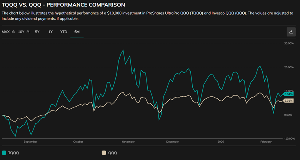Screen dimensions: 300x160
Task: Click the 8.64% TQQQ value badge
Action: click(288, 94)
